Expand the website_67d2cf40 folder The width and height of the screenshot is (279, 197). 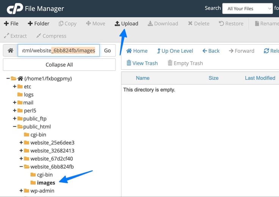click(21, 159)
